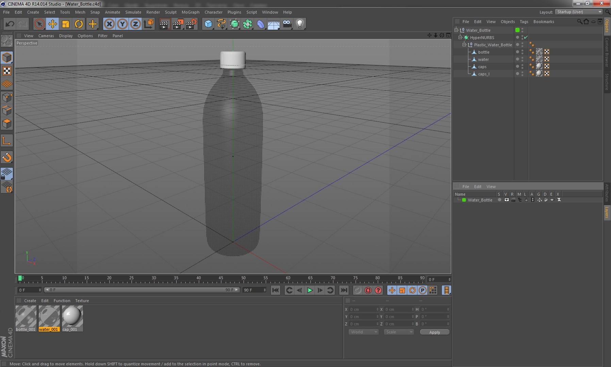This screenshot has width=611, height=367.
Task: Add a Floor environment object
Action: pos(274,24)
